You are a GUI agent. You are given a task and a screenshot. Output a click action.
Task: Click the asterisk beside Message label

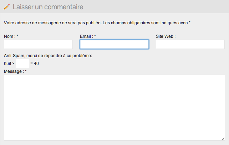click(x=26, y=71)
